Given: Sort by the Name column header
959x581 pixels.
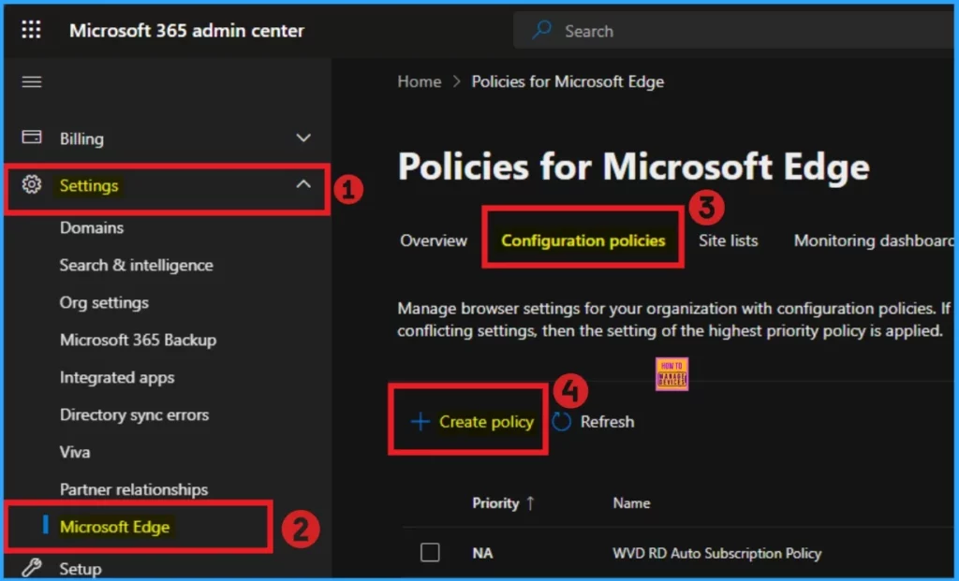Looking at the screenshot, I should [631, 502].
